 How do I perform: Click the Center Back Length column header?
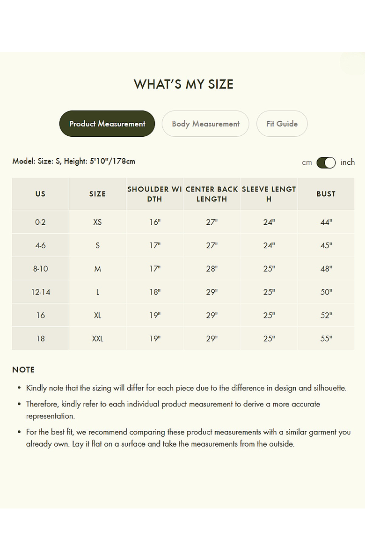click(212, 194)
